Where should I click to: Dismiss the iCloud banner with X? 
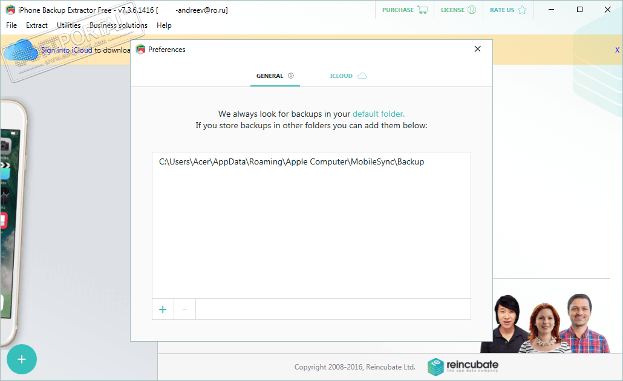point(617,50)
